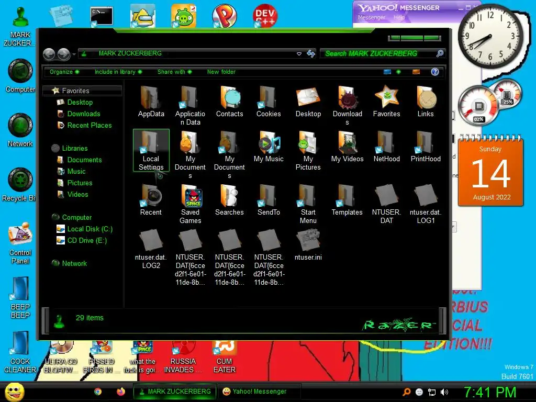Viewport: 536px width, 402px height.
Task: Click the MARK ZUCKERBERG taskbar button
Action: point(175,392)
